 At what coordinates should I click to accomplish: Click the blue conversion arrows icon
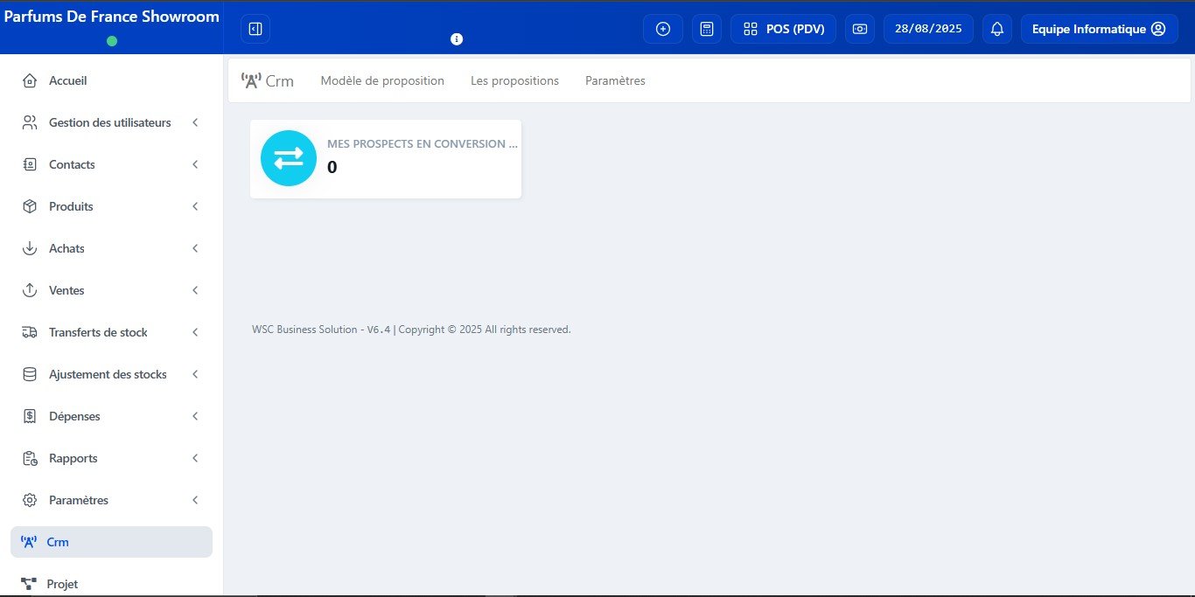[x=289, y=158]
